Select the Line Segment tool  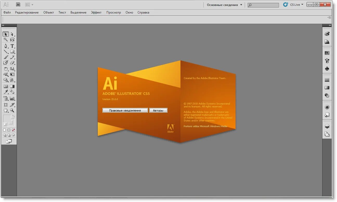6,52
